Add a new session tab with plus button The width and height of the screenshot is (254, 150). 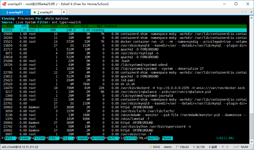pyautogui.click(x=64, y=12)
